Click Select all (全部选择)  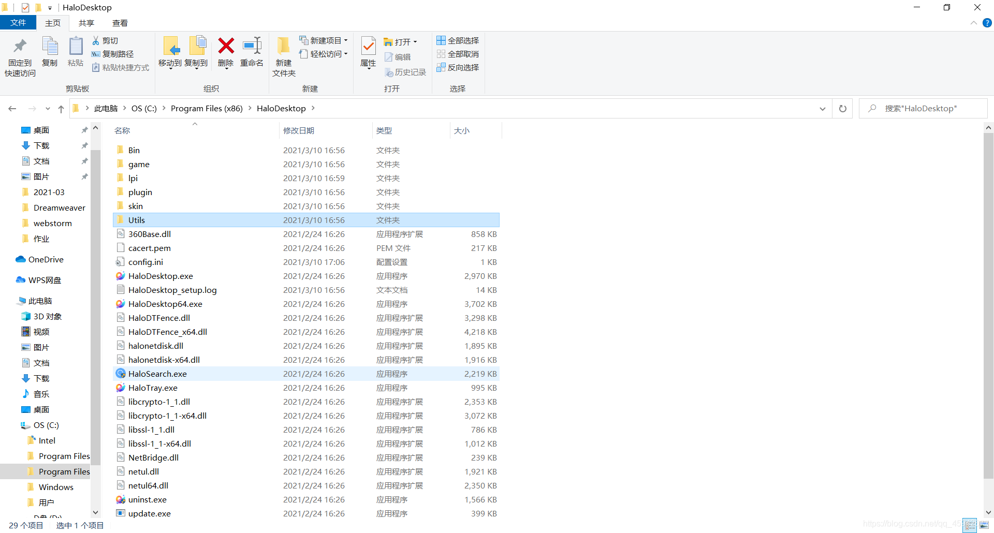tap(458, 40)
